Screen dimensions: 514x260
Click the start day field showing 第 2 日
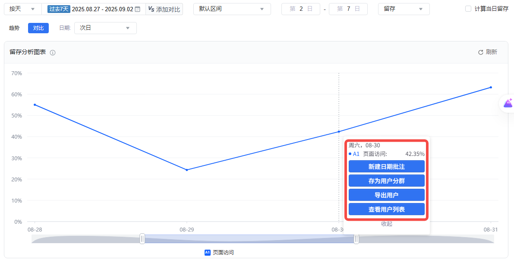click(301, 9)
